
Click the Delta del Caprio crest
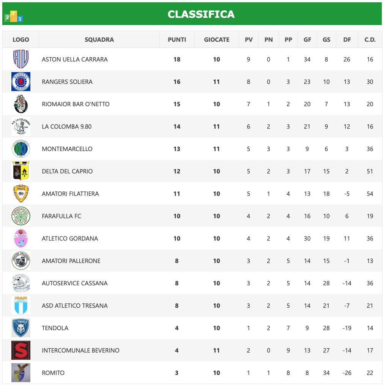pos(21,171)
